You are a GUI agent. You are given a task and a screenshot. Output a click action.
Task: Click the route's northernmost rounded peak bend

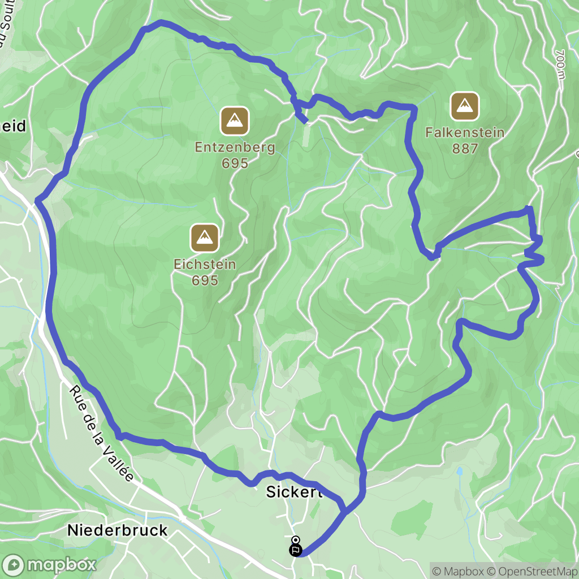coord(161,23)
